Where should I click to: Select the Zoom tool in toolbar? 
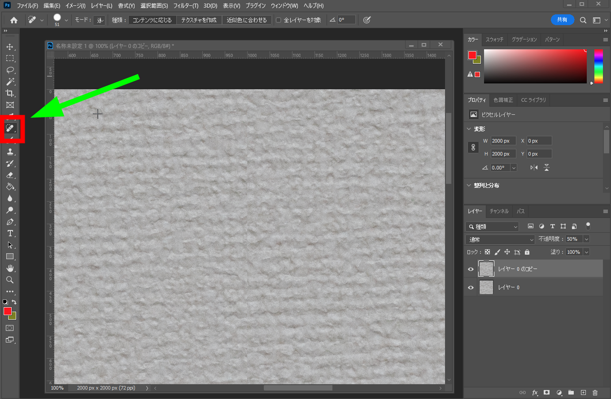point(9,280)
